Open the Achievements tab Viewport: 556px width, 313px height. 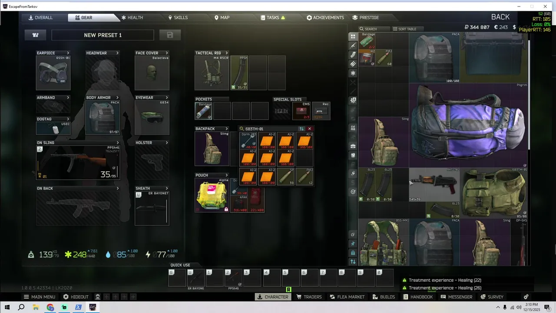[325, 18]
